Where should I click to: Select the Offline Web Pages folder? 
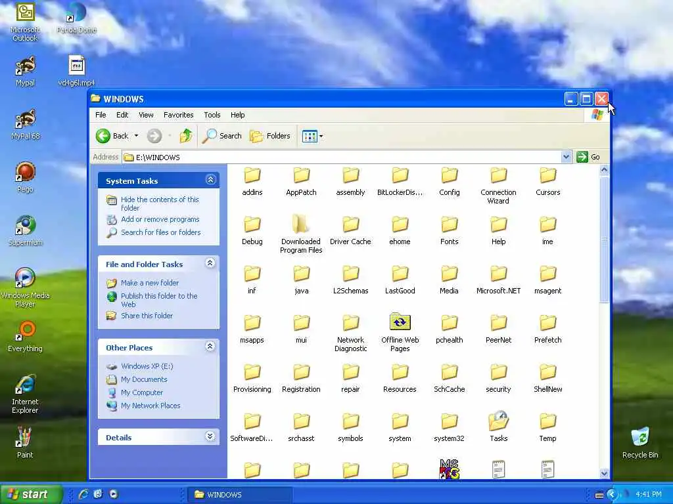(x=400, y=333)
